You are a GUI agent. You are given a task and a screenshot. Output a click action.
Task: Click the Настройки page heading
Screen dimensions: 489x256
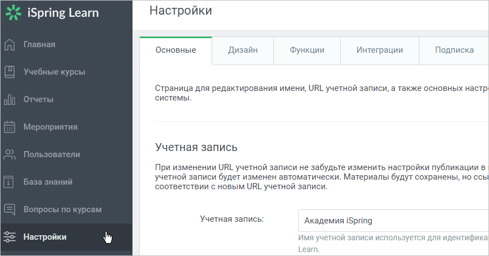(x=181, y=11)
